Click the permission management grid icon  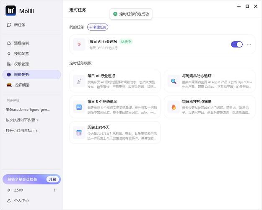[x=9, y=64]
